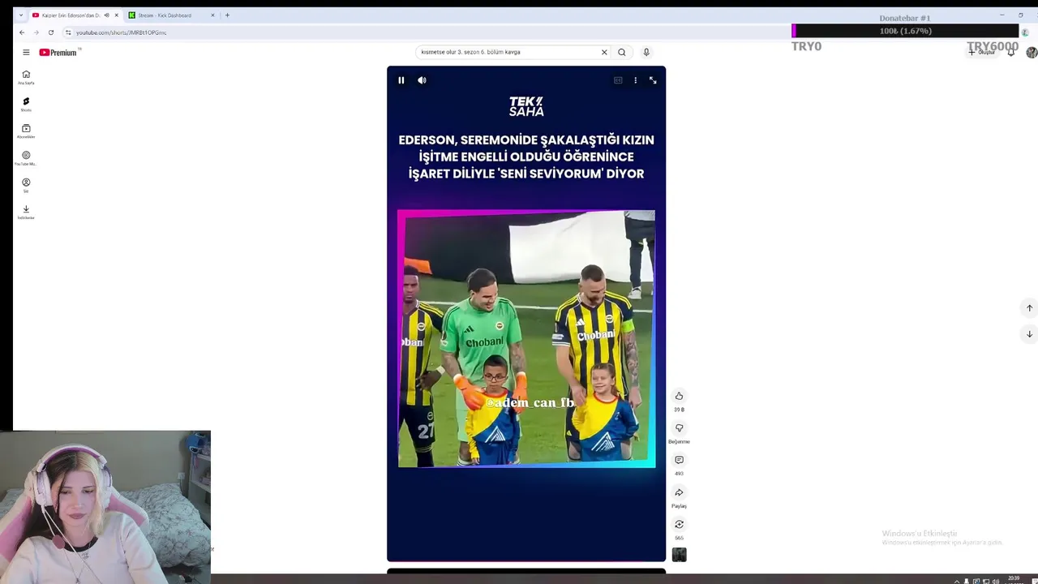Toggle captions on the Short
The width and height of the screenshot is (1038, 584).
click(x=618, y=80)
